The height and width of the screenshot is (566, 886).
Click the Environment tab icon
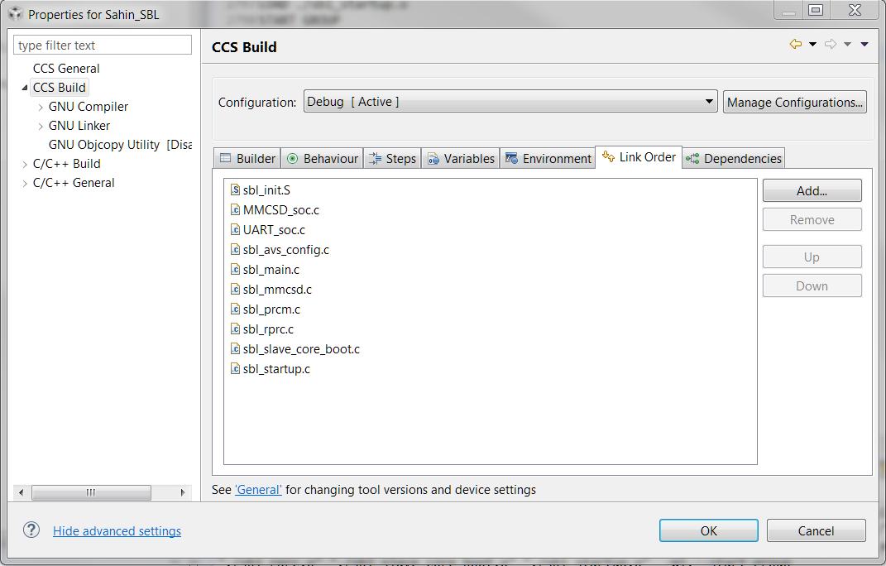click(x=514, y=157)
